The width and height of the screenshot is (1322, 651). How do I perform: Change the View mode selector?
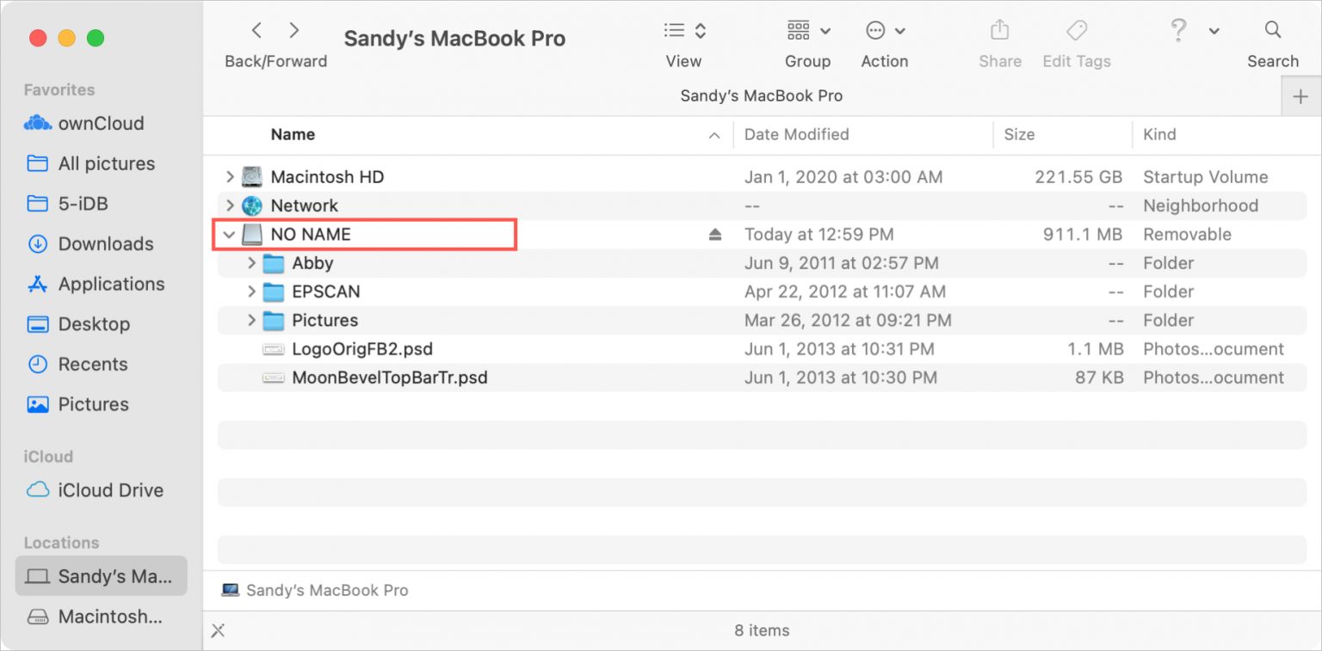coord(684,31)
